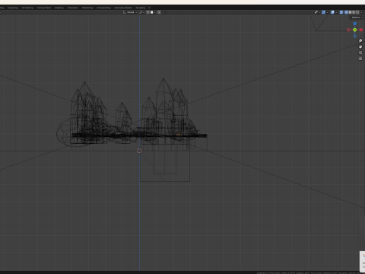
Task: Select rendered viewport shading
Action: 357,12
